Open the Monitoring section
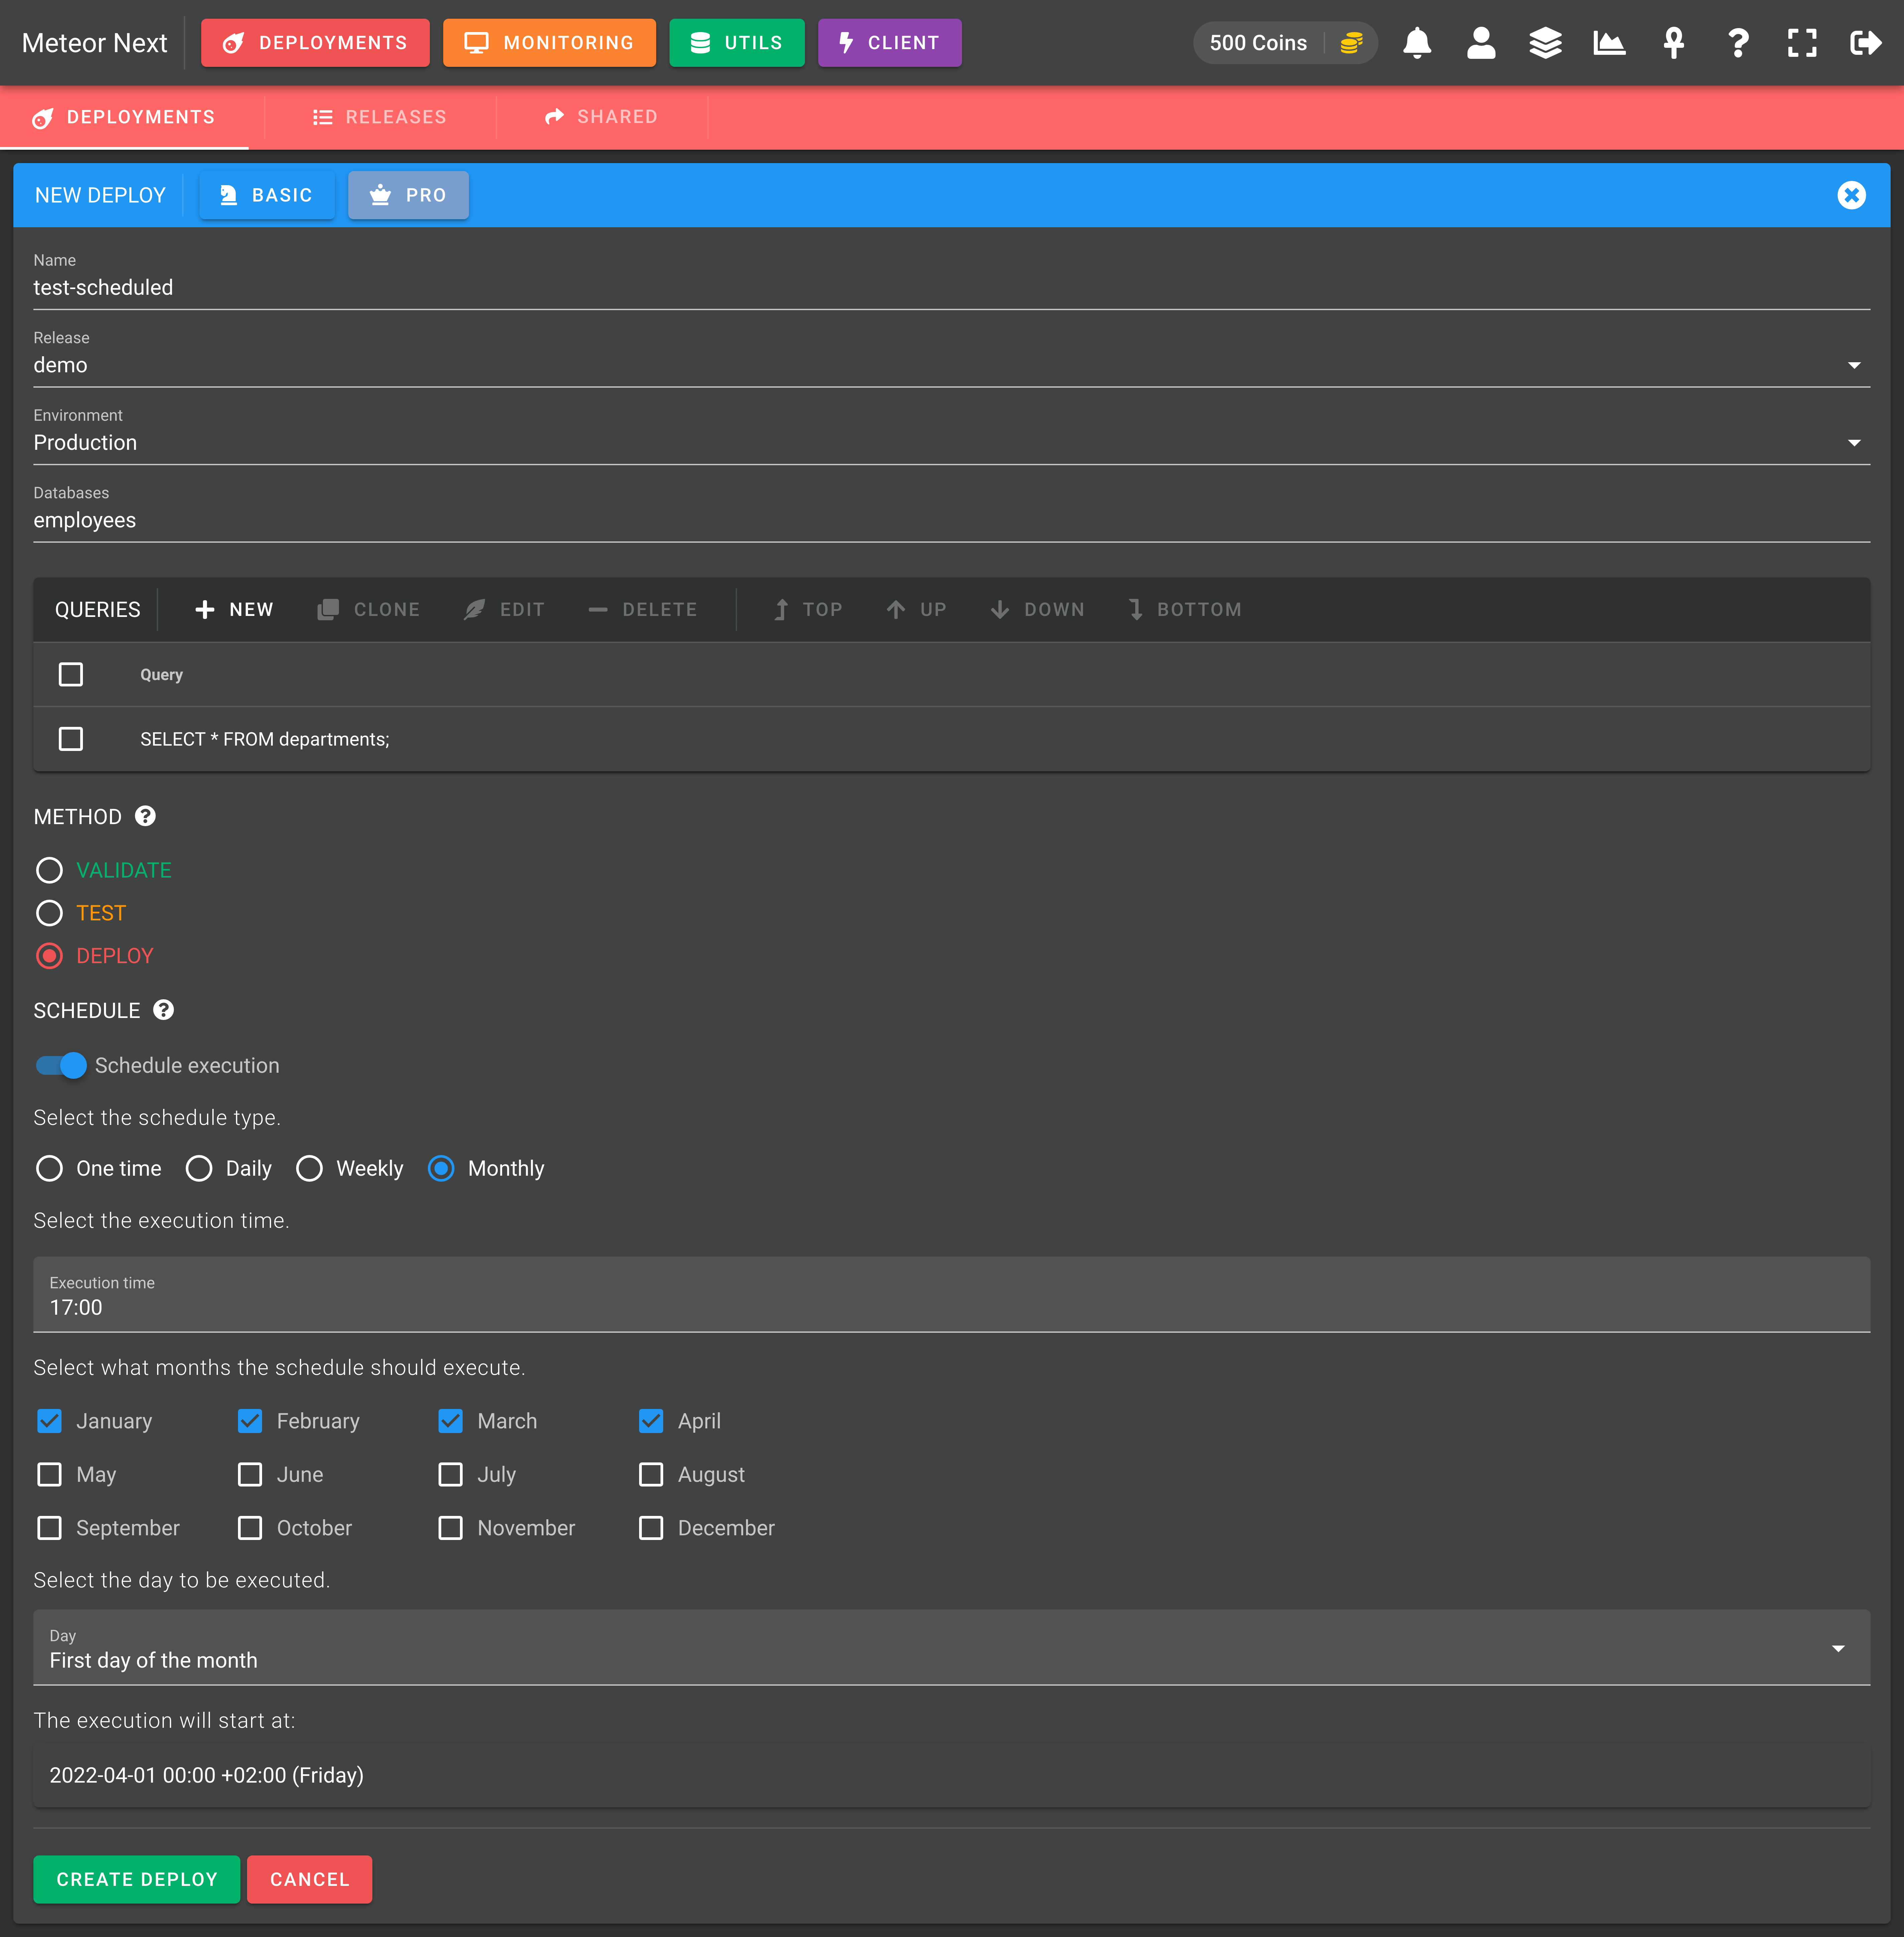This screenshot has height=1937, width=1904. pyautogui.click(x=549, y=43)
